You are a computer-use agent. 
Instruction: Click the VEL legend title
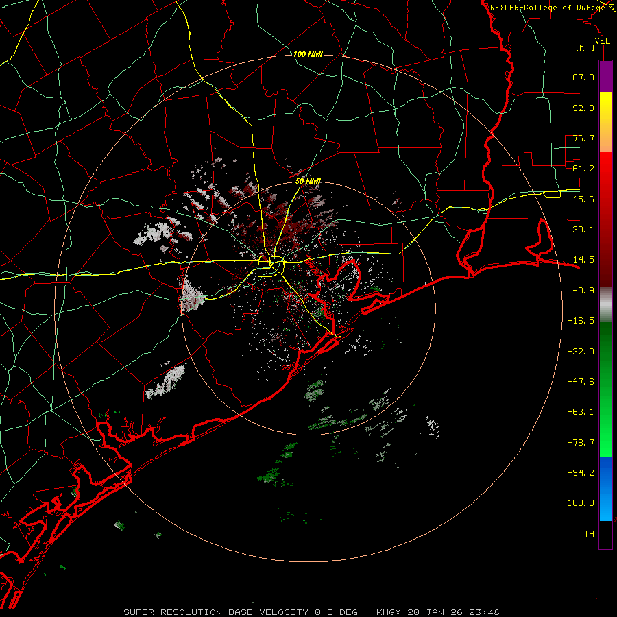602,41
